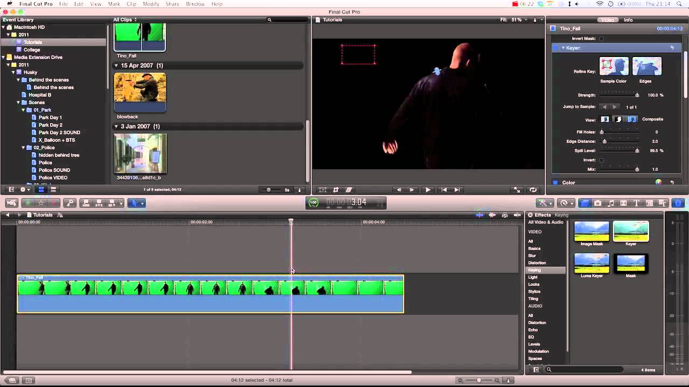The width and height of the screenshot is (689, 387).
Task: Open the Themes browser
Action: (x=663, y=203)
